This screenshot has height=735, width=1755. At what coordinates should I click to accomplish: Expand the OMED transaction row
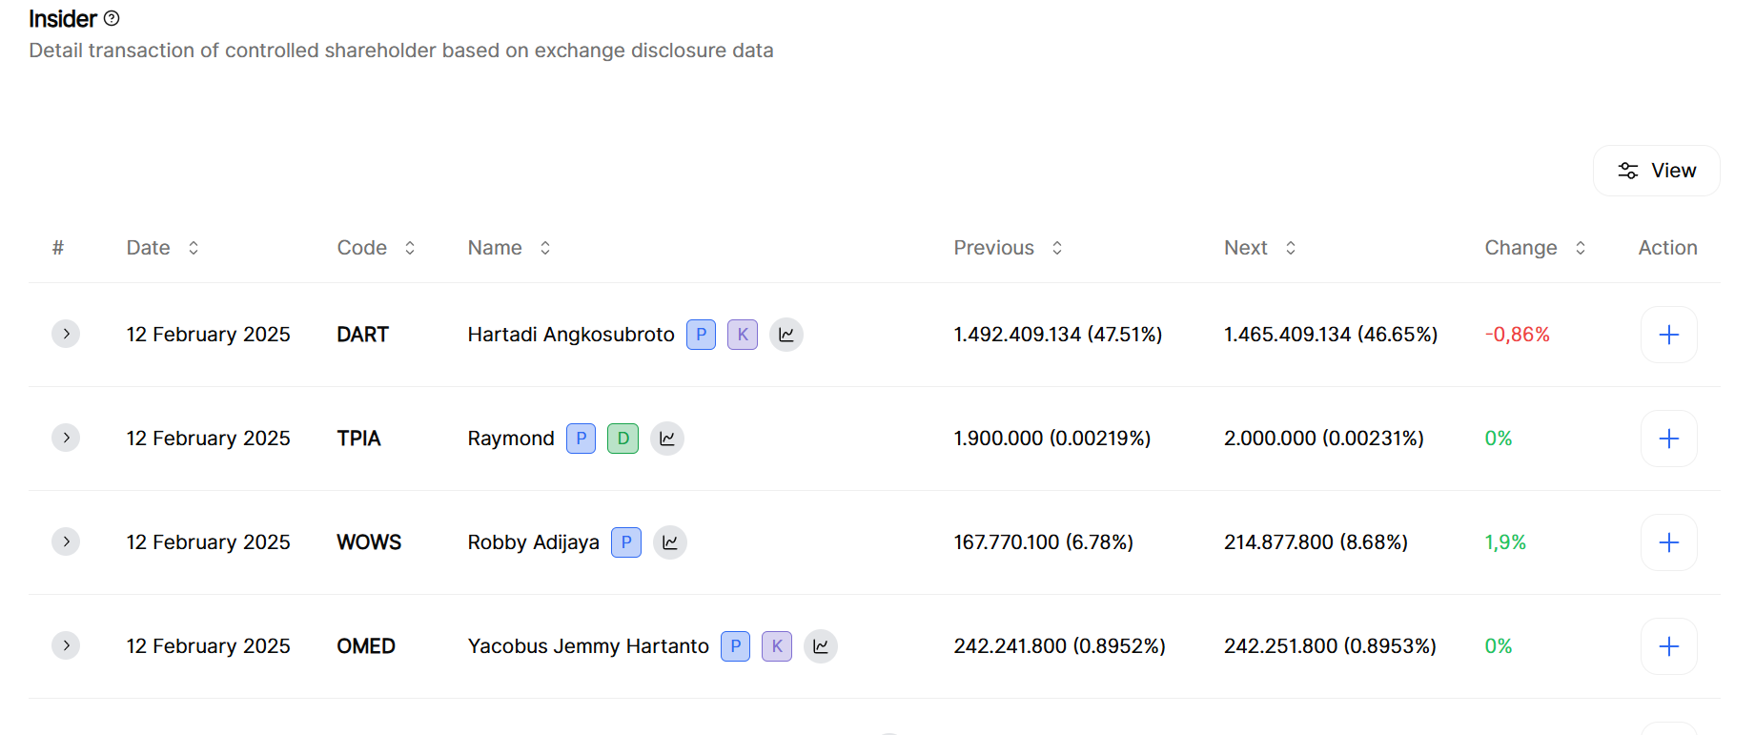point(66,645)
